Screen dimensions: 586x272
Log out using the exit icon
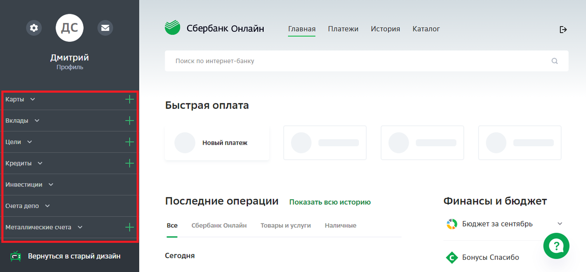563,29
